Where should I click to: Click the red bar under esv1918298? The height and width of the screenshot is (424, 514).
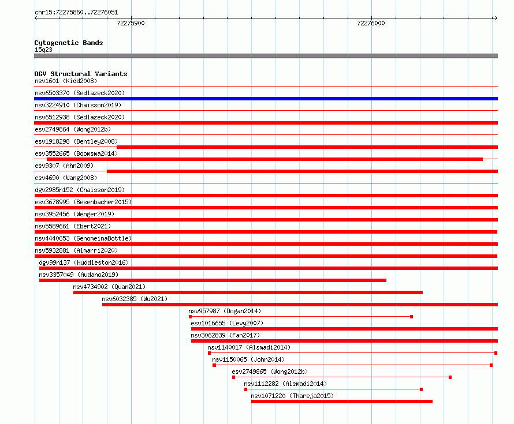click(x=307, y=147)
